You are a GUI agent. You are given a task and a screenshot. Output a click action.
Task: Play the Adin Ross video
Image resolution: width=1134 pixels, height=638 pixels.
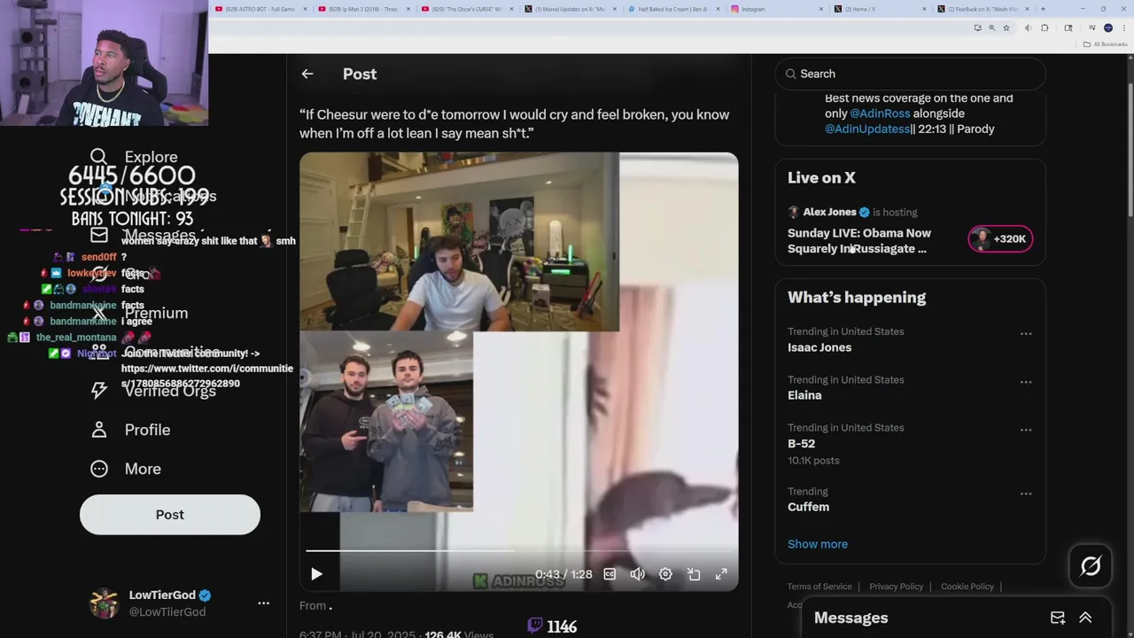point(316,574)
